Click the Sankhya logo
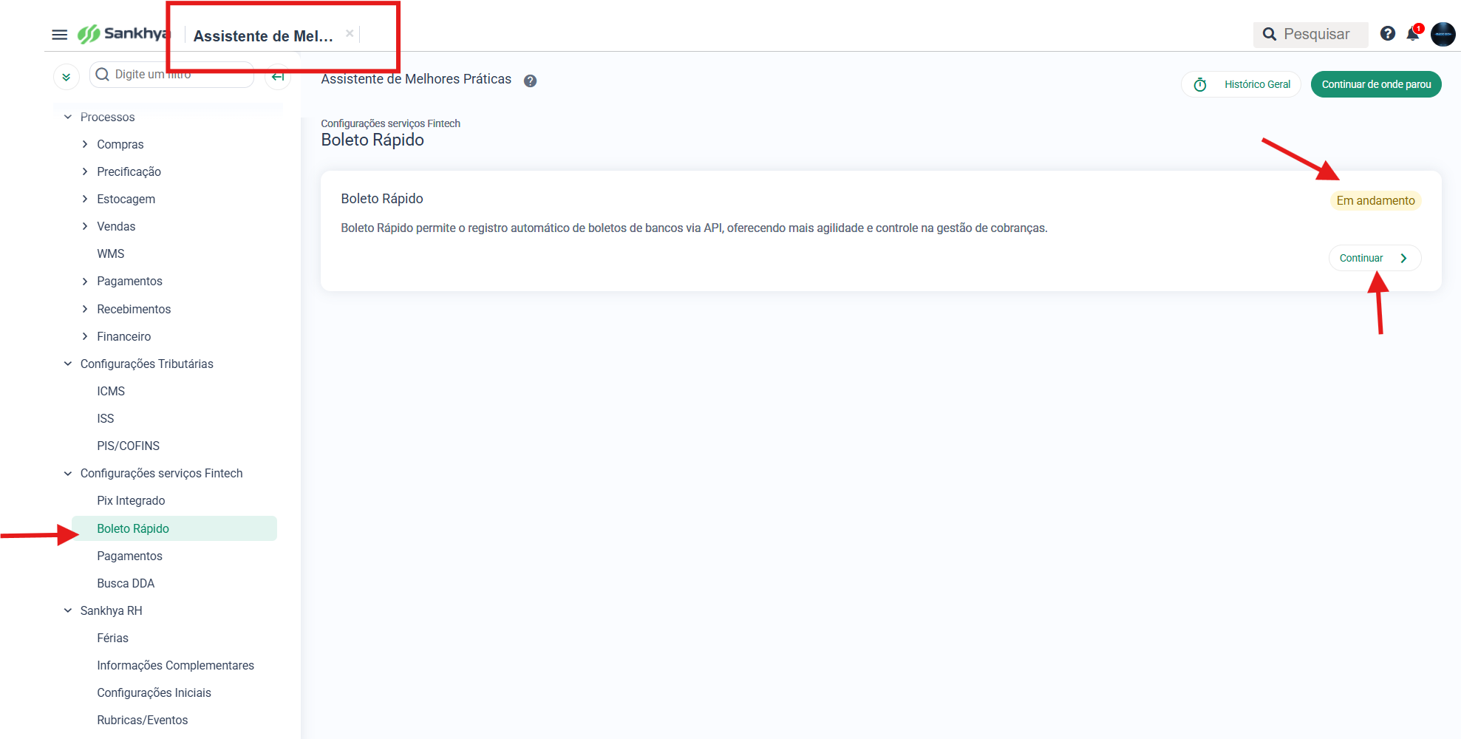This screenshot has height=739, width=1461. pyautogui.click(x=123, y=34)
